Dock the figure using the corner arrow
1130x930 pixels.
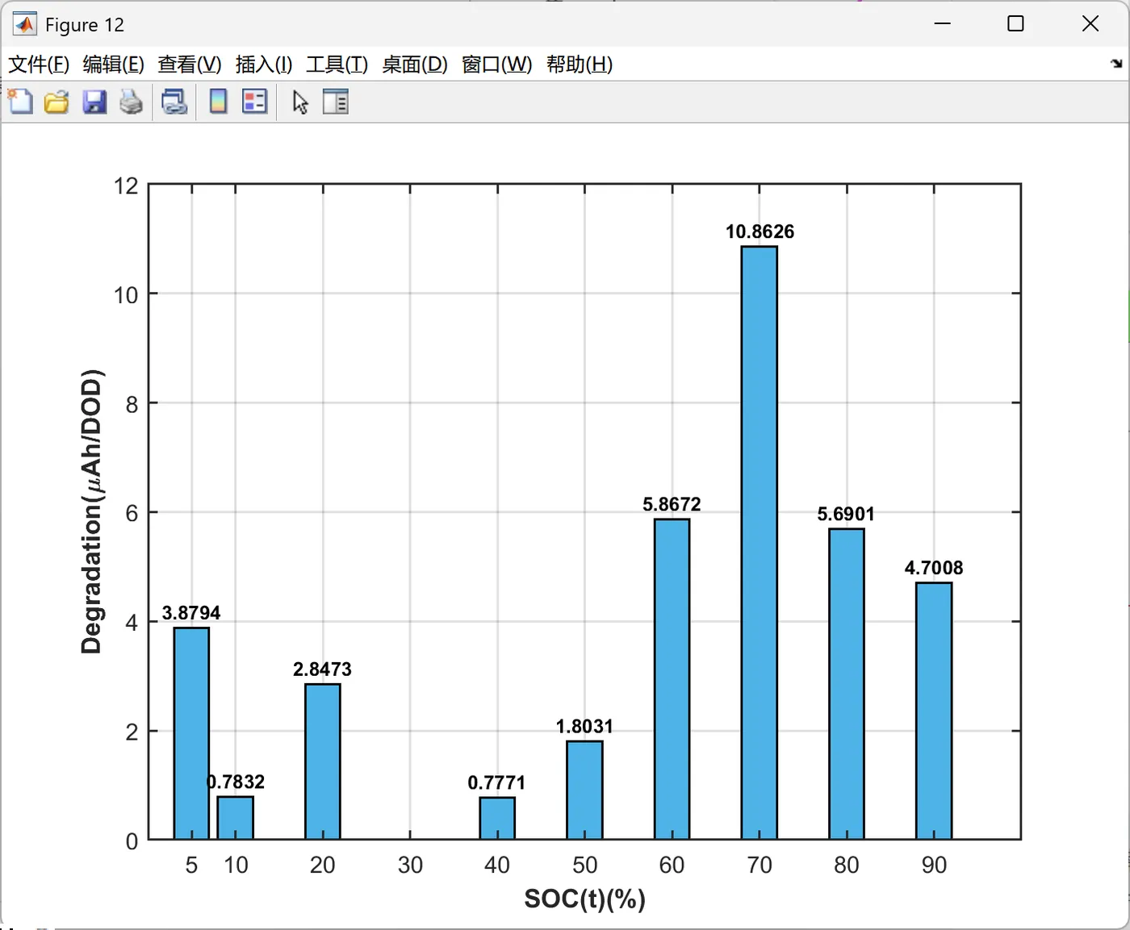[x=1116, y=64]
